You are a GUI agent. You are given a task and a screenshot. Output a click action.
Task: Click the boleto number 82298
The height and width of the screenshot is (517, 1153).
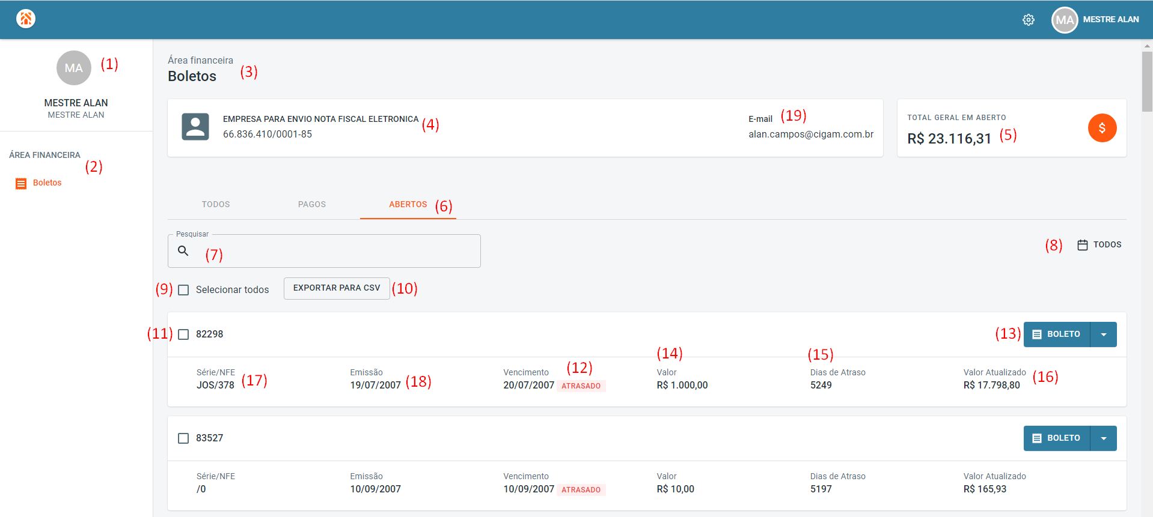(x=210, y=334)
